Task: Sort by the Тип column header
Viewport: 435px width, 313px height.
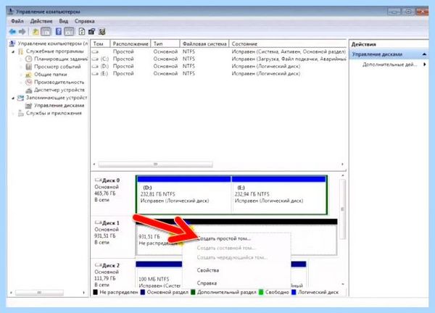Action: [165, 43]
